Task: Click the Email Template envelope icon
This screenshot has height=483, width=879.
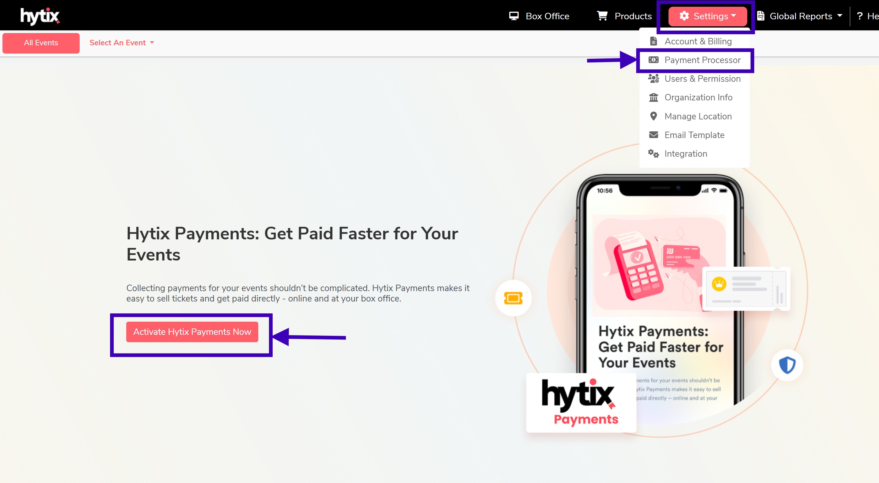Action: 653,135
